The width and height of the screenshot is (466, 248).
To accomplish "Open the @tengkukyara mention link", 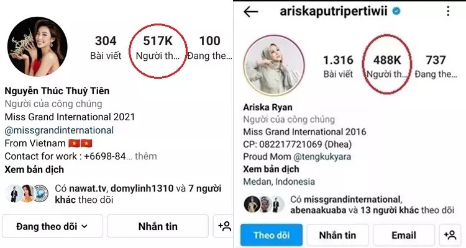I will tap(322, 157).
